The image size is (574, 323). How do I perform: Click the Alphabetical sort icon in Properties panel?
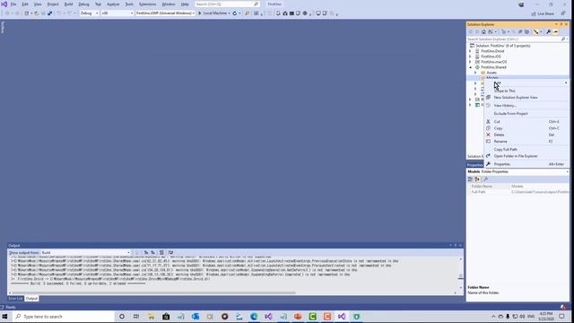click(x=477, y=179)
